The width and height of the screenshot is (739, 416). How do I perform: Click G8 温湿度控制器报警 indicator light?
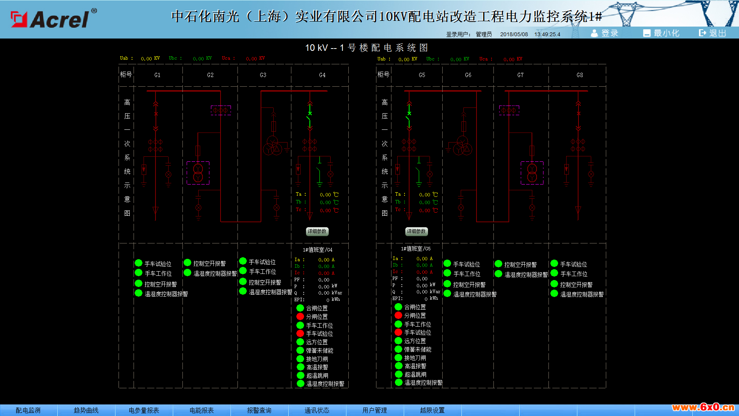[x=554, y=294]
